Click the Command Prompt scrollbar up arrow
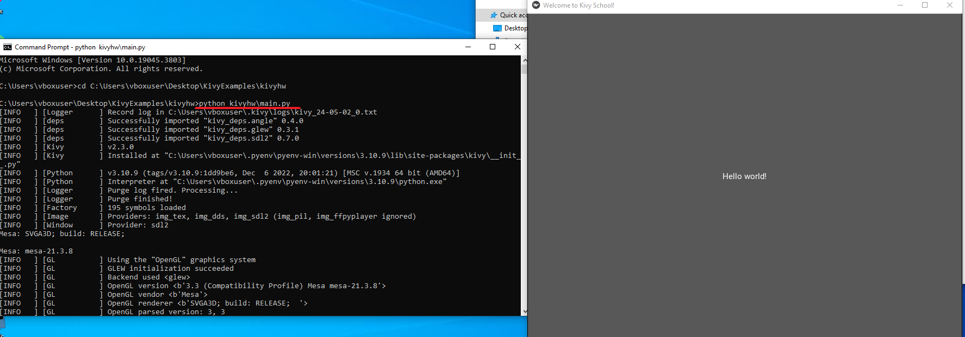The width and height of the screenshot is (965, 337). pyautogui.click(x=524, y=60)
